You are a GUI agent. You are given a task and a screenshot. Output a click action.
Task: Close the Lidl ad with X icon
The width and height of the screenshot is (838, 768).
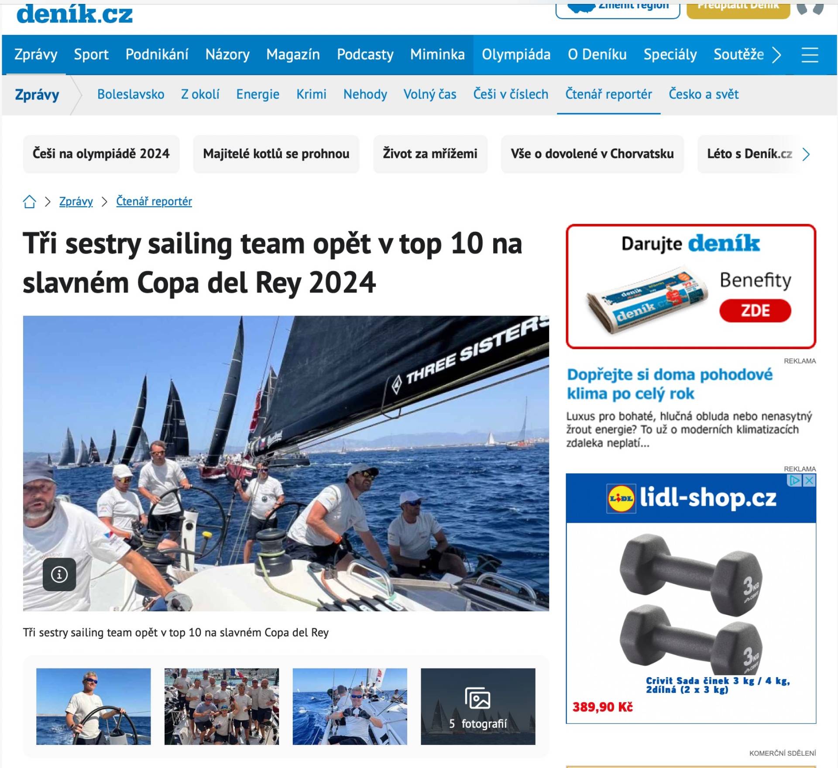[x=810, y=480]
